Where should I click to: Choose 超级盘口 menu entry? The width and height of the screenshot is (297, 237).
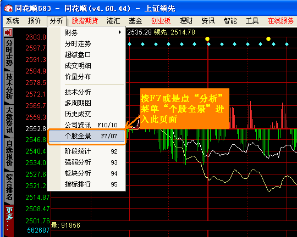tap(86, 55)
